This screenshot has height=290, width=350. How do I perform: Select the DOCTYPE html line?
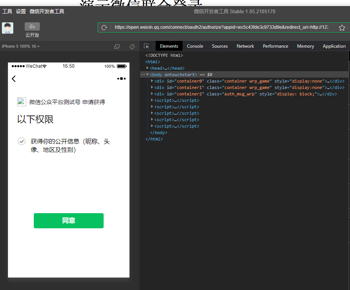[164, 55]
